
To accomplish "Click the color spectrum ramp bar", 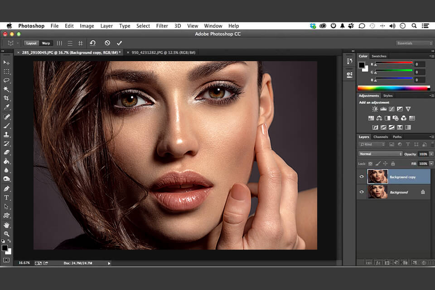I will pyautogui.click(x=393, y=88).
